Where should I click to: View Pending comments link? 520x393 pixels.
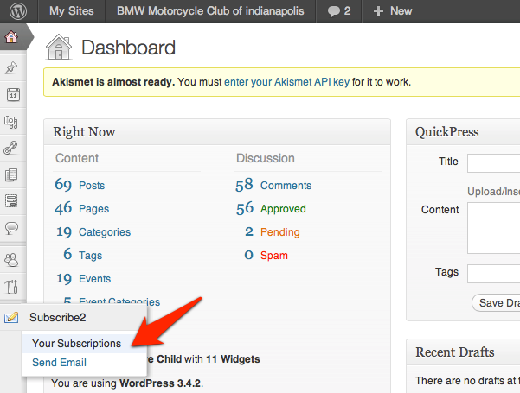click(x=280, y=232)
